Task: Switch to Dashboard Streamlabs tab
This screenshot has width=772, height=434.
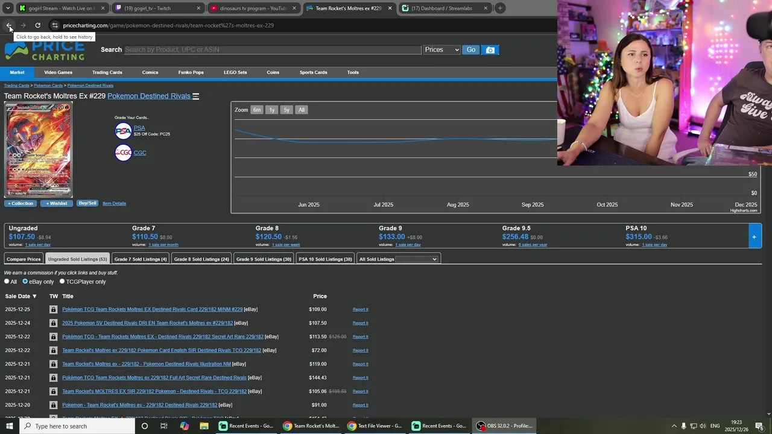Action: point(445,8)
